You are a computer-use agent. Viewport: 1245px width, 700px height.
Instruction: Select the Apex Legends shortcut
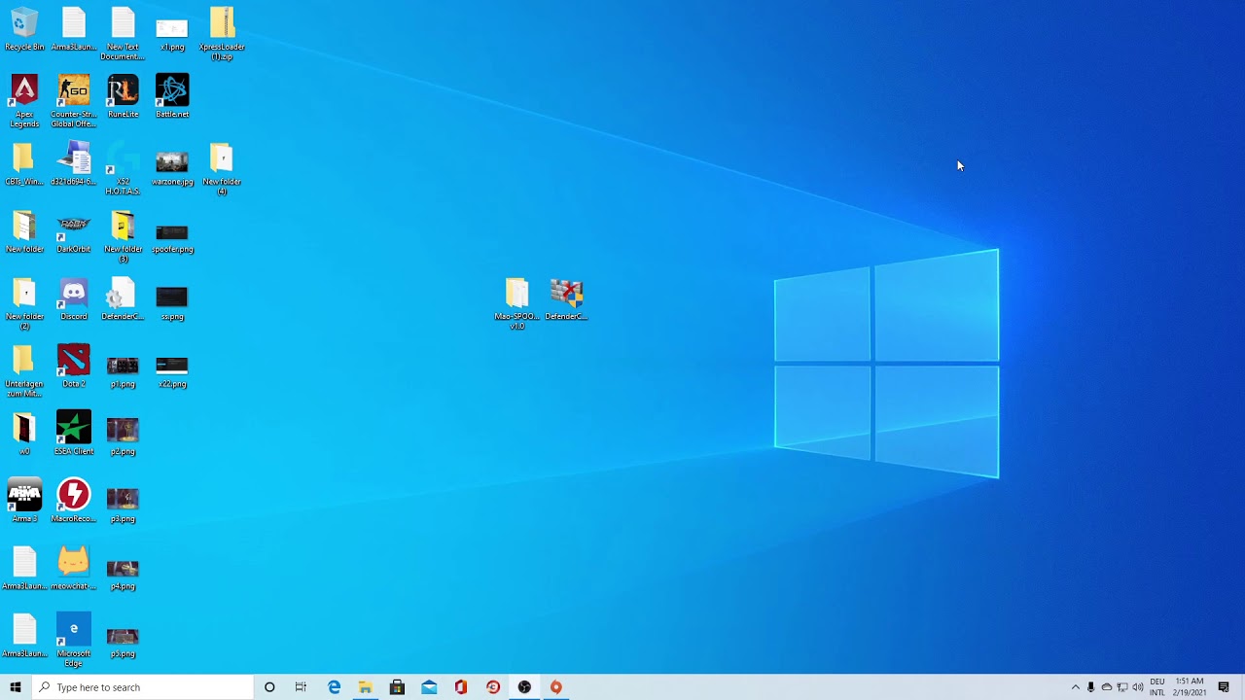click(24, 101)
